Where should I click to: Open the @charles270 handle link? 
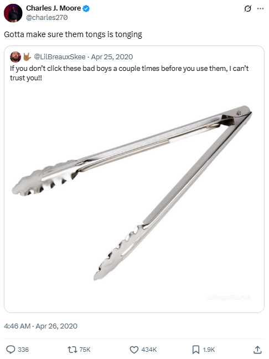(x=47, y=18)
